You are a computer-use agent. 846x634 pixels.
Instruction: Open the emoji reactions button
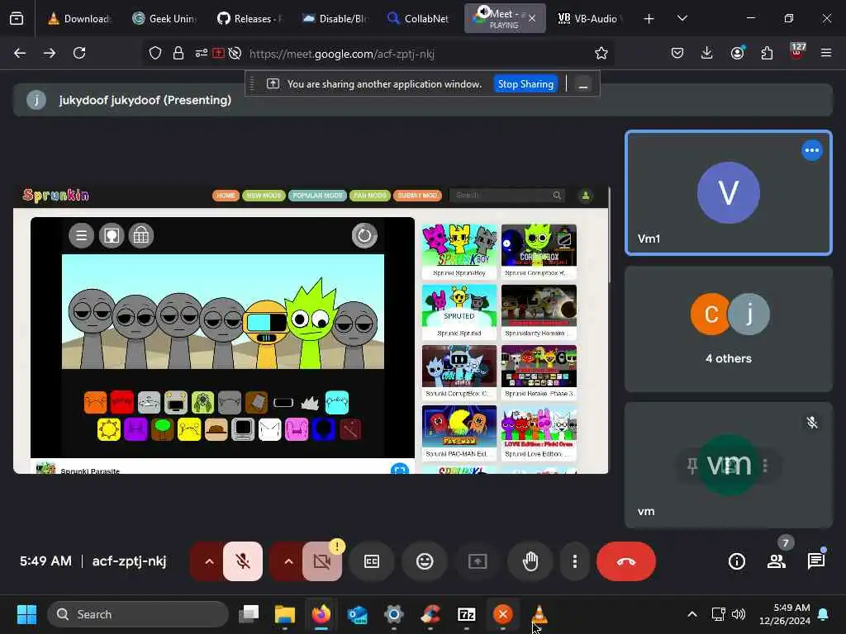tap(425, 561)
